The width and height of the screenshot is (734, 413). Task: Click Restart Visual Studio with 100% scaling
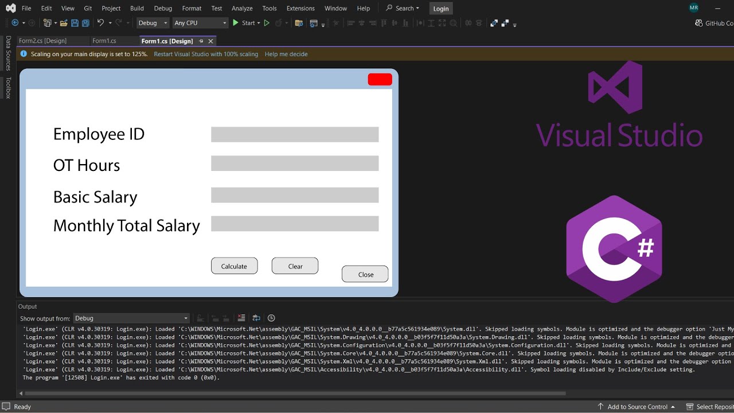206,54
